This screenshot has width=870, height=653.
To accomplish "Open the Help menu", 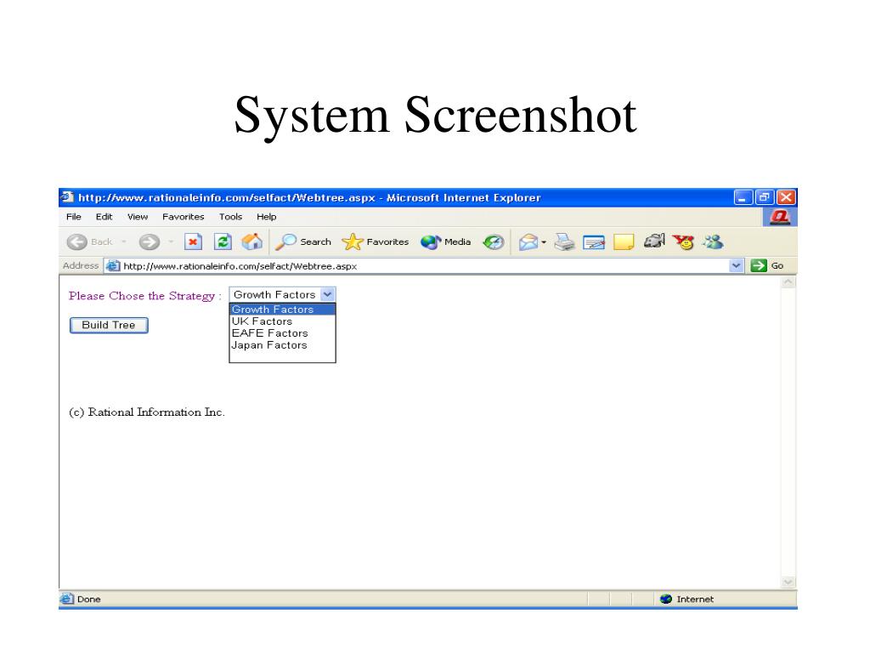I will (x=266, y=217).
